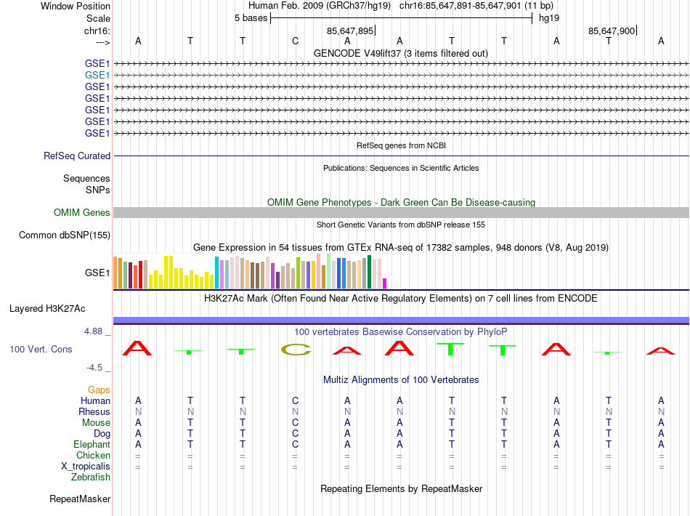
Task: Click the dark green bar in GTEx chart
Action: (x=370, y=272)
